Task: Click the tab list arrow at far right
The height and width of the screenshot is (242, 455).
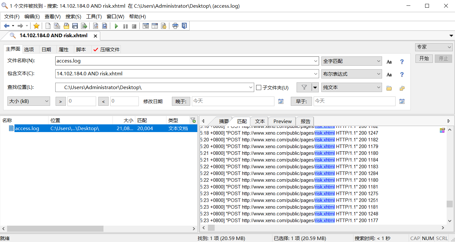Action: click(x=451, y=36)
